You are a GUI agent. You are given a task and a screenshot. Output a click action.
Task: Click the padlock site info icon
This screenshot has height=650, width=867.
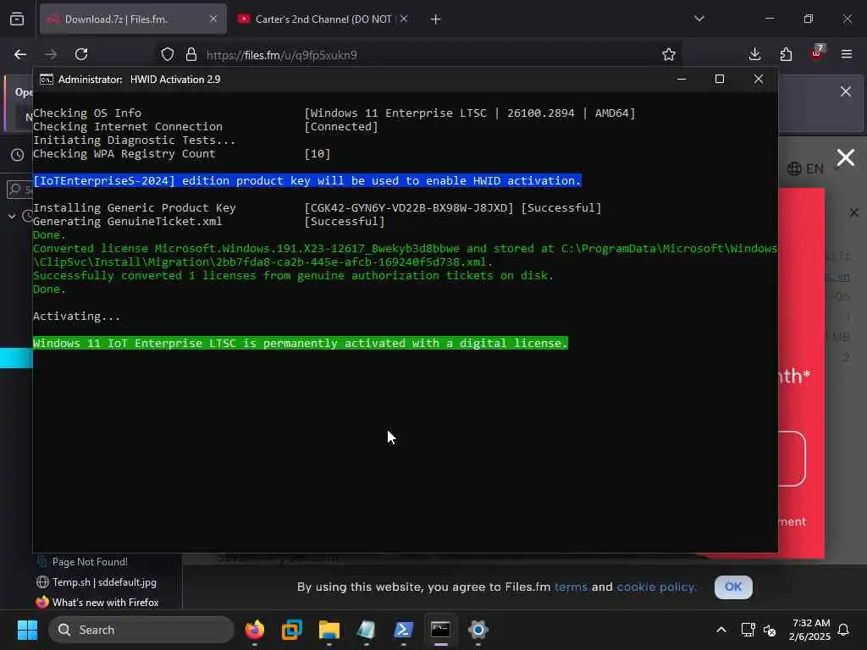(191, 54)
